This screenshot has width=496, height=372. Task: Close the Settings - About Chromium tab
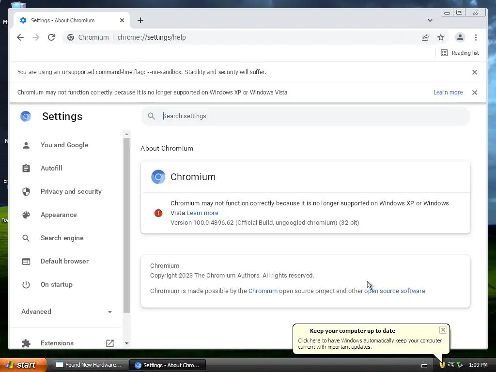(122, 20)
